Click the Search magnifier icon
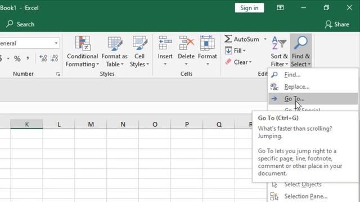The height and width of the screenshot is (202, 360). (10, 24)
